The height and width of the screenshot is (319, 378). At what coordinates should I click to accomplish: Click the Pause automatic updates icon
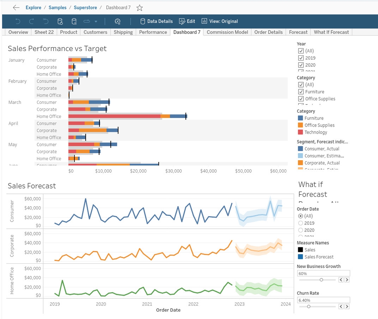[x=74, y=21]
